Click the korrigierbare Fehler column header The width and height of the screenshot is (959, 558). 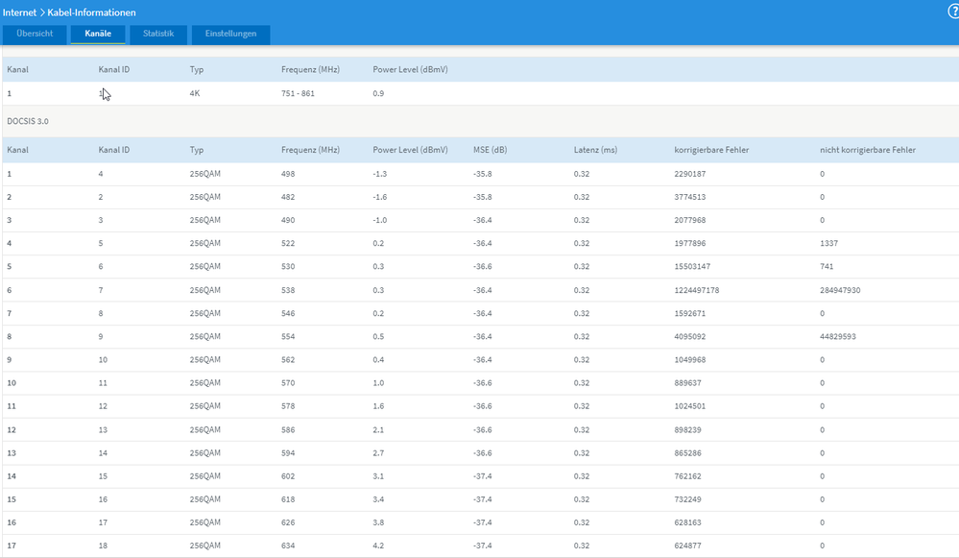click(711, 150)
